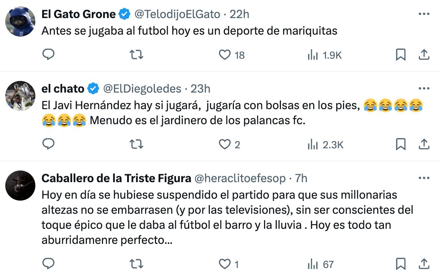
Task: Reply to El Gato Grone's tweet
Action: 48,55
